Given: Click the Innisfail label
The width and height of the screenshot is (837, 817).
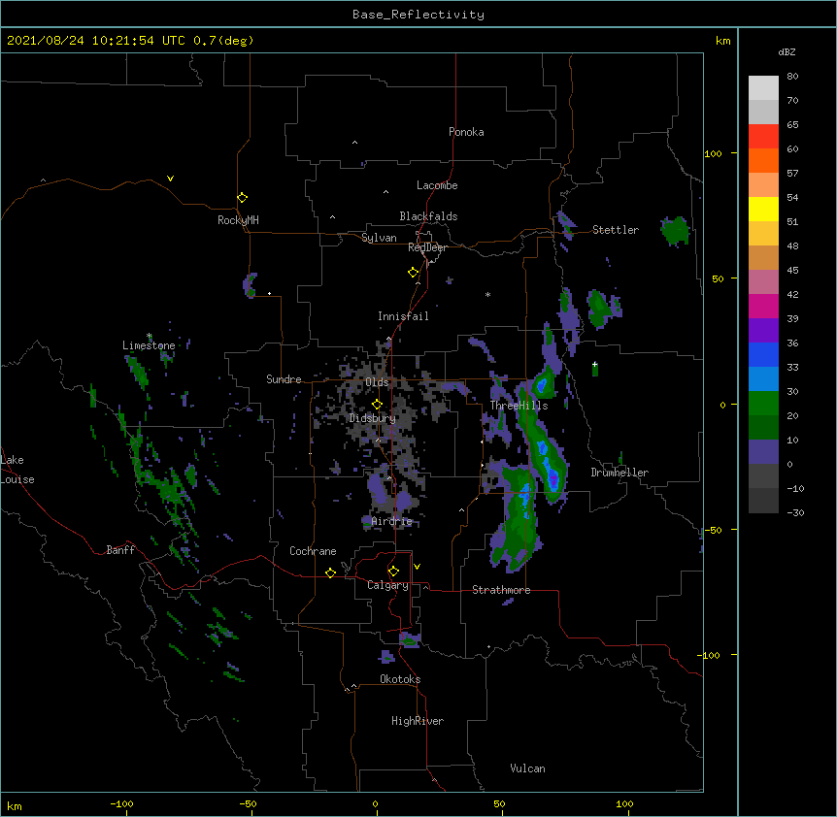Looking at the screenshot, I should pyautogui.click(x=403, y=316).
